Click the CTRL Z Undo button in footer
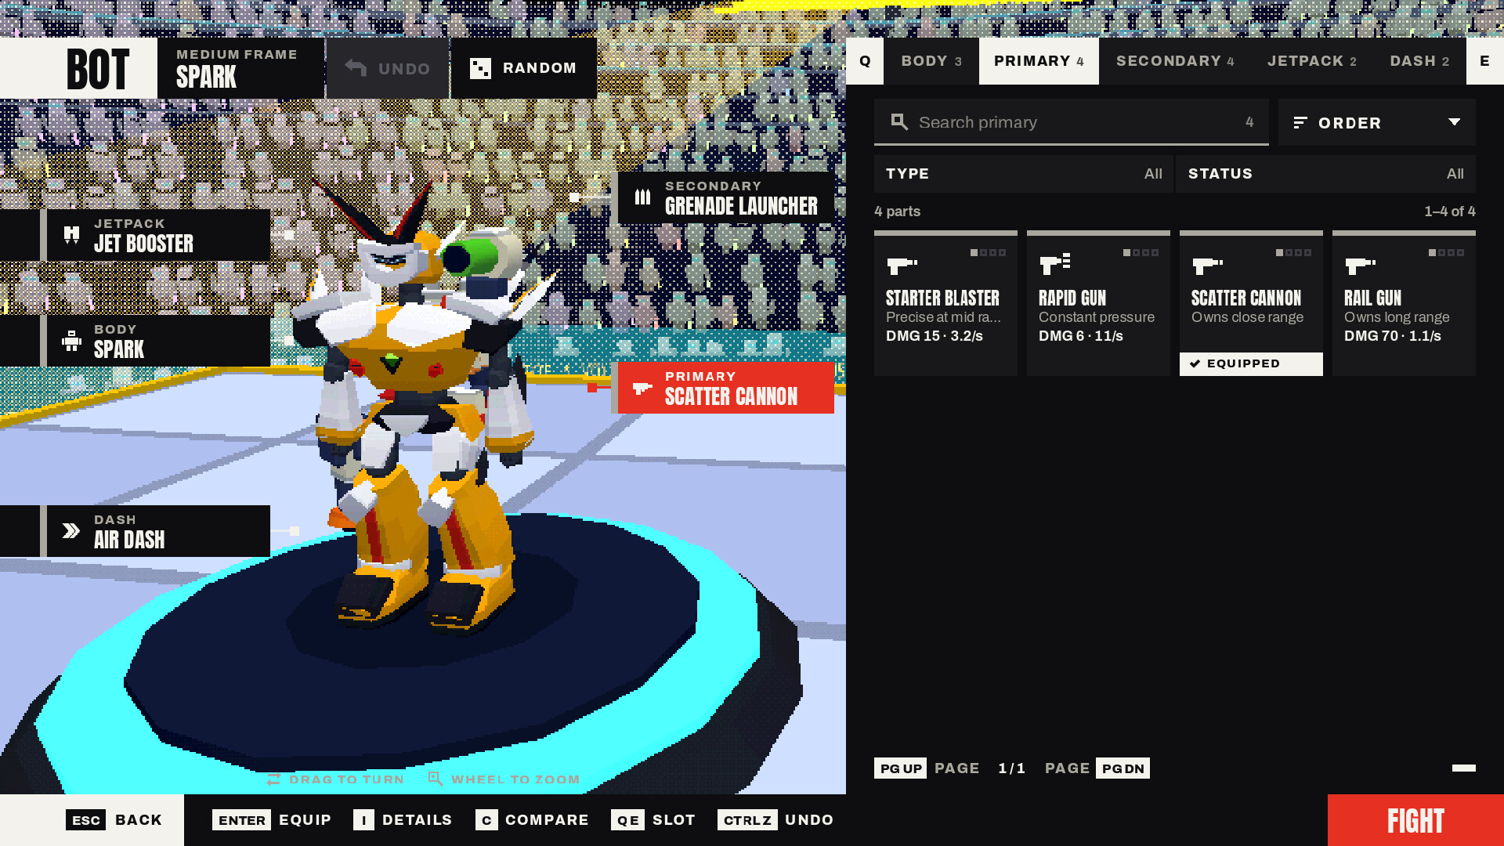The height and width of the screenshot is (846, 1504). [x=775, y=820]
